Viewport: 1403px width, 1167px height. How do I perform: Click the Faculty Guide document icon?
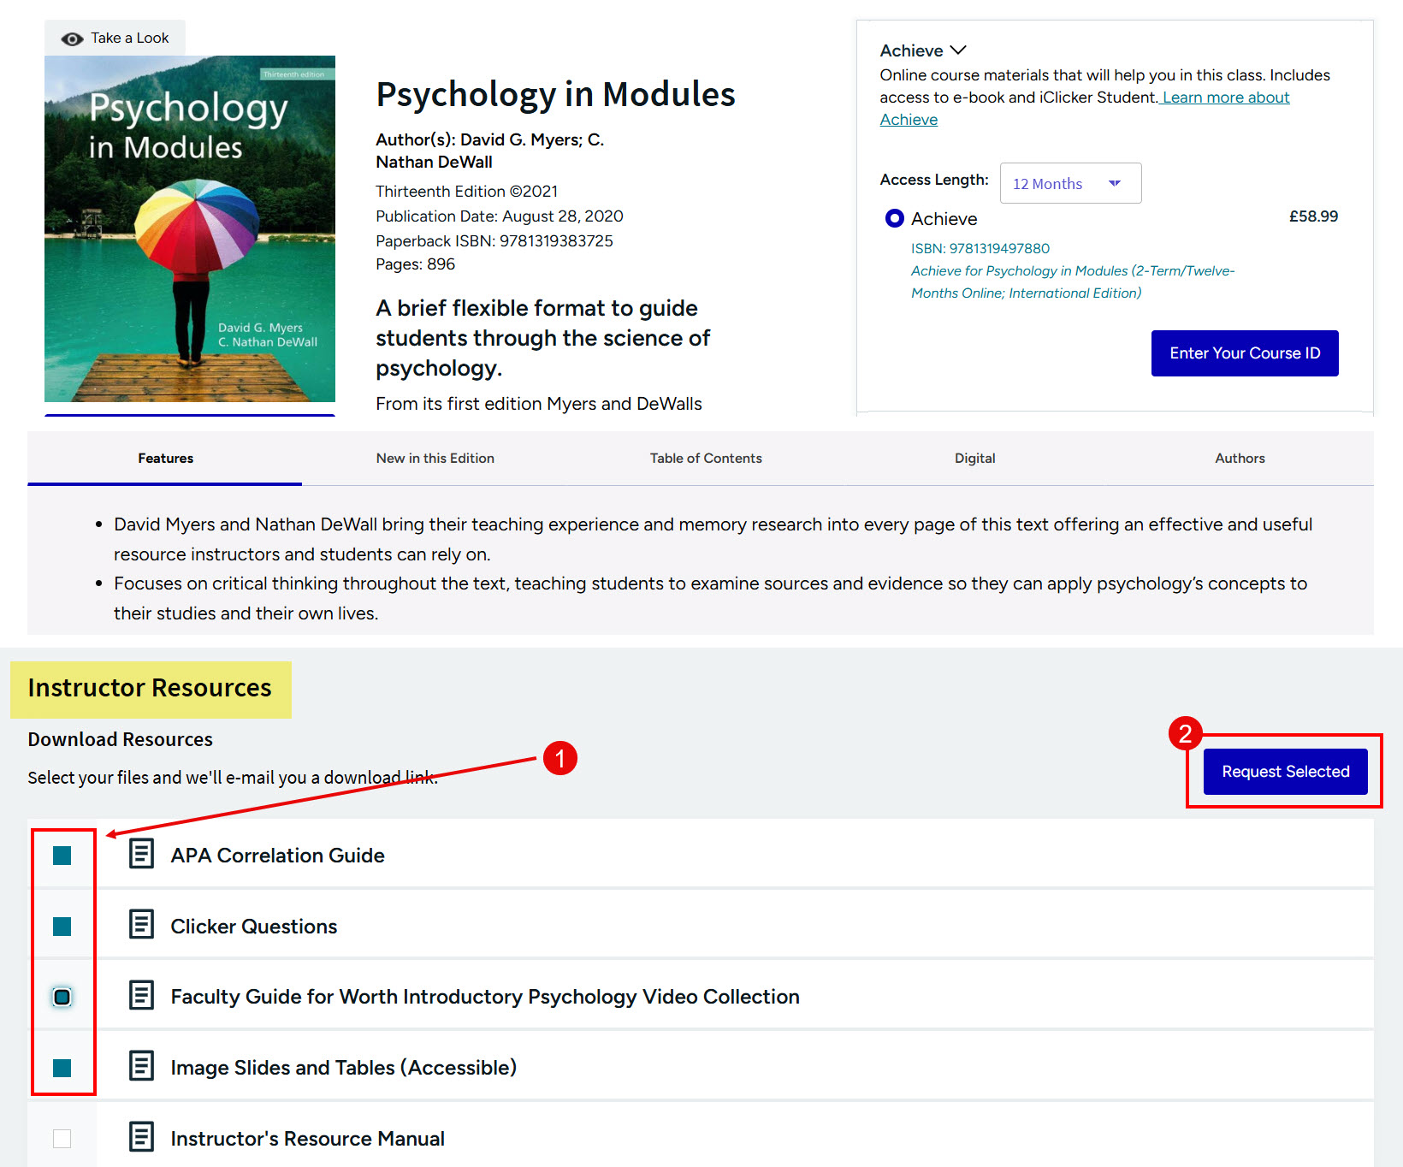pyautogui.click(x=141, y=995)
